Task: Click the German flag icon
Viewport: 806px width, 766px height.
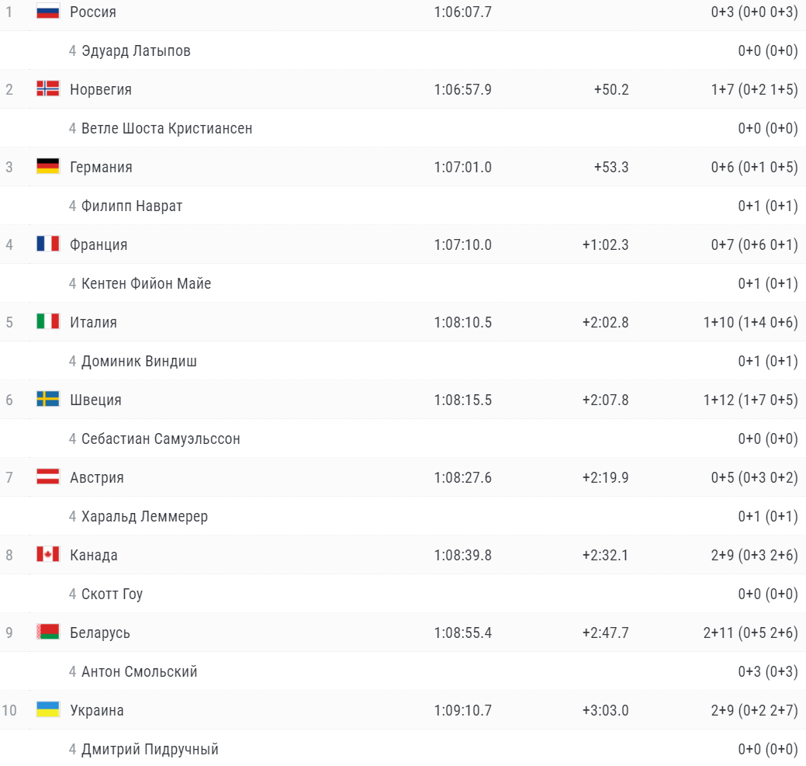Action: coord(47,167)
